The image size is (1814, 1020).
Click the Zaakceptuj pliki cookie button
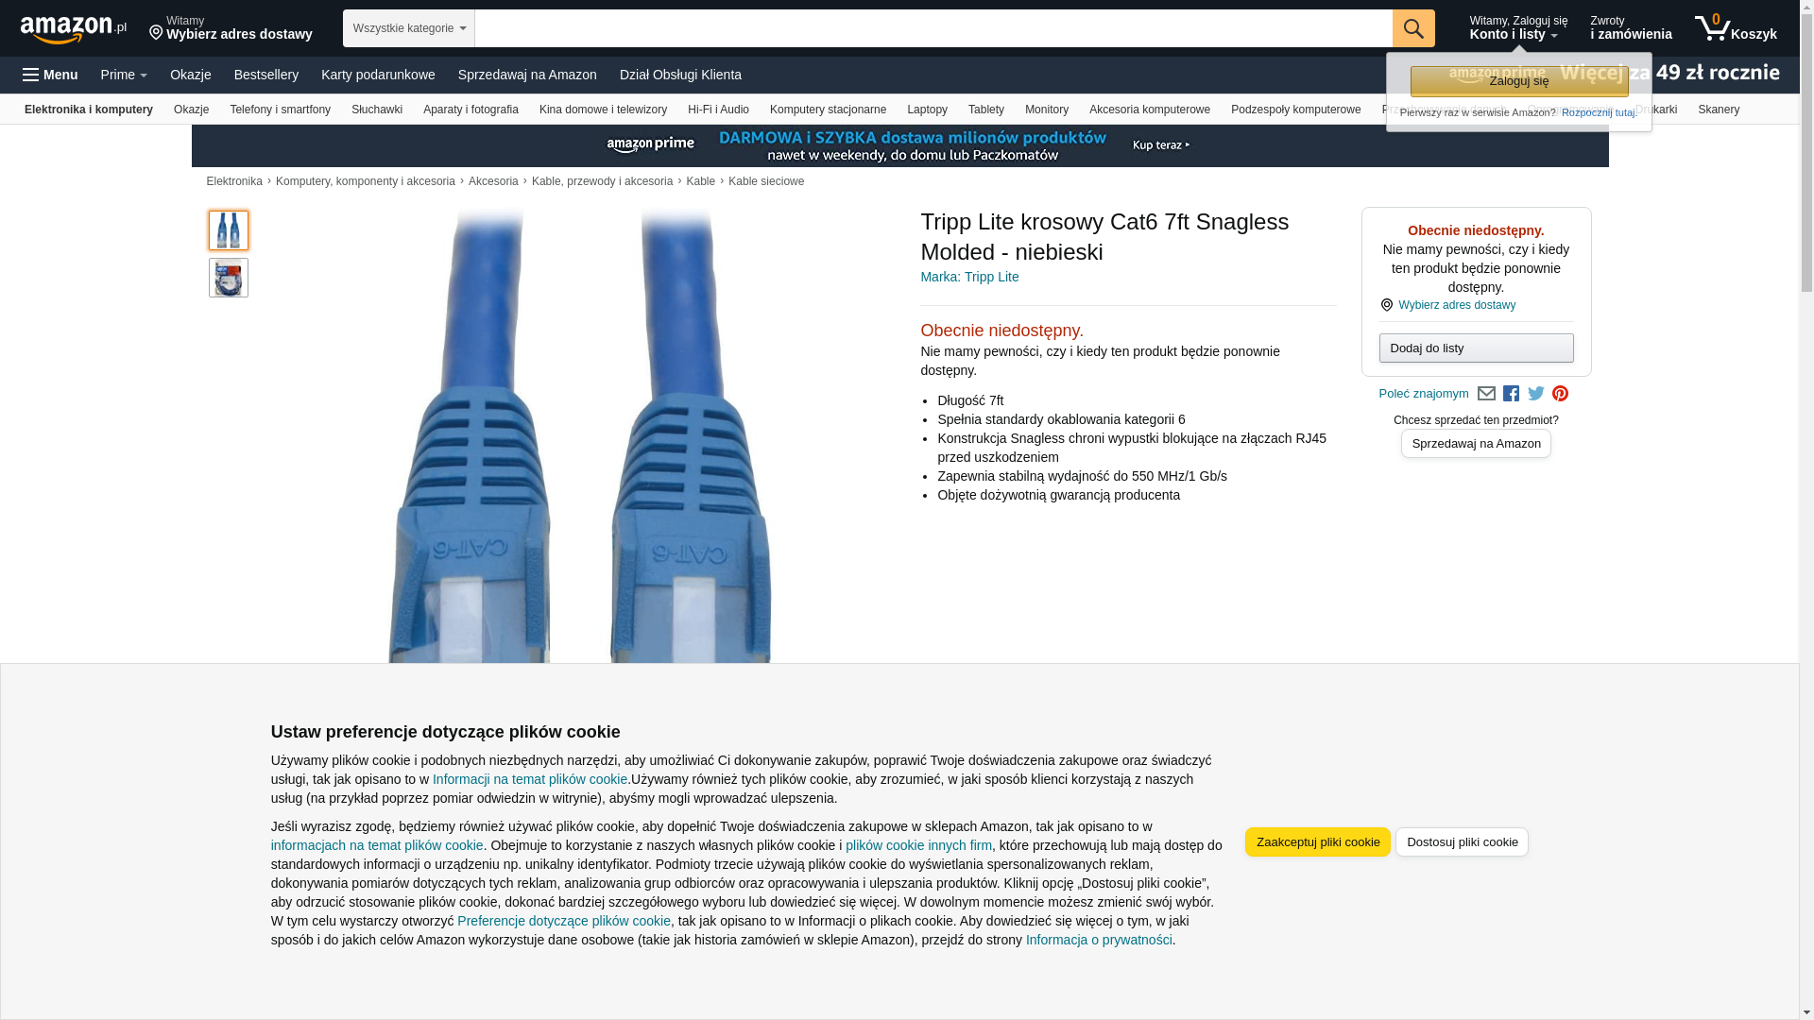click(x=1318, y=842)
